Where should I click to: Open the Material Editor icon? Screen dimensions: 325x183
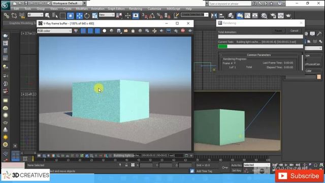coord(264,16)
